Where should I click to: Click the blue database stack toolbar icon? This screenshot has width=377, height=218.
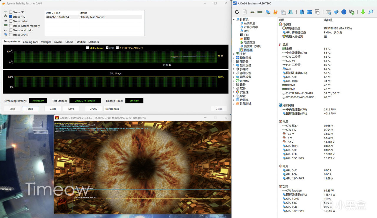(x=310, y=12)
